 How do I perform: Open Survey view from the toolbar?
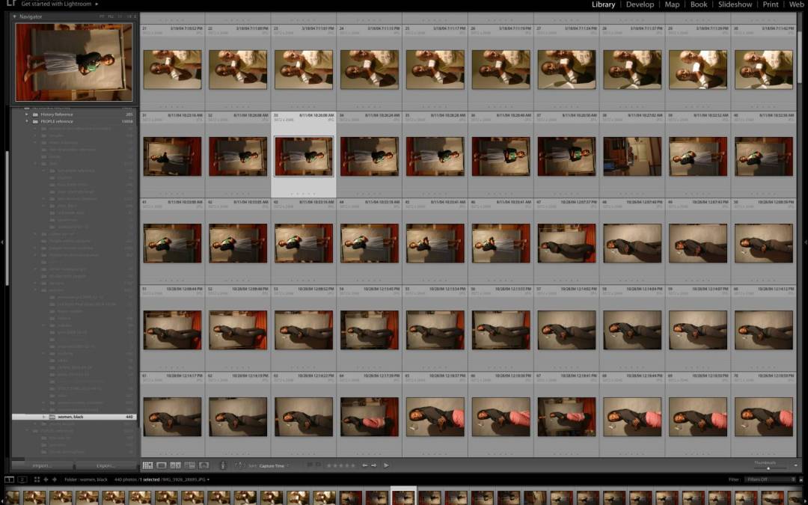point(189,465)
